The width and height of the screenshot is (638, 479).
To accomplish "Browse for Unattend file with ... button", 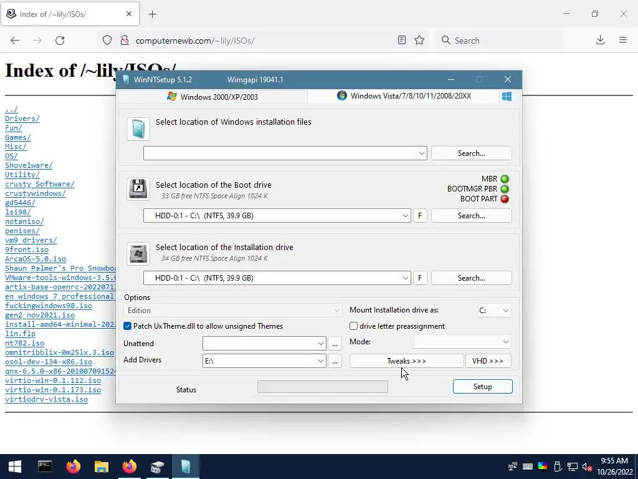I will coord(335,344).
